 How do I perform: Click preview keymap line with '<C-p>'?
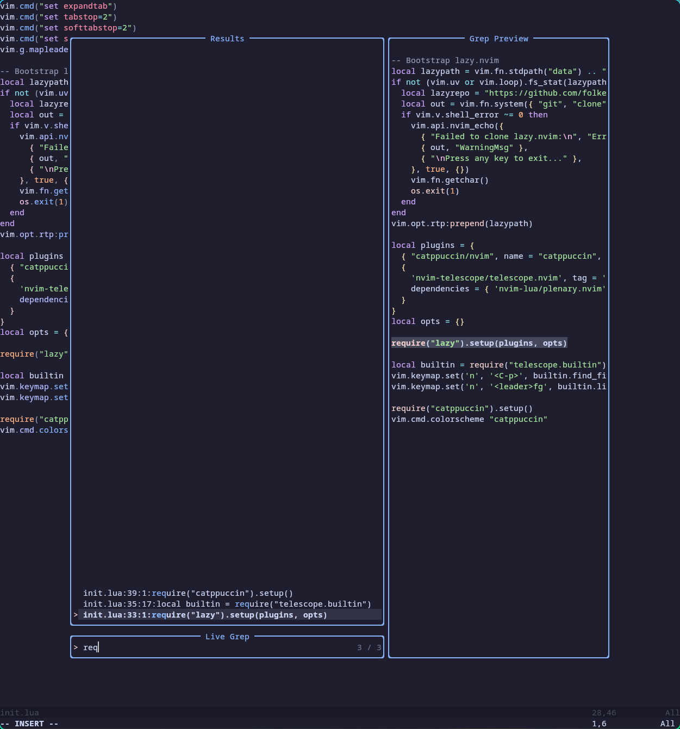tap(498, 376)
